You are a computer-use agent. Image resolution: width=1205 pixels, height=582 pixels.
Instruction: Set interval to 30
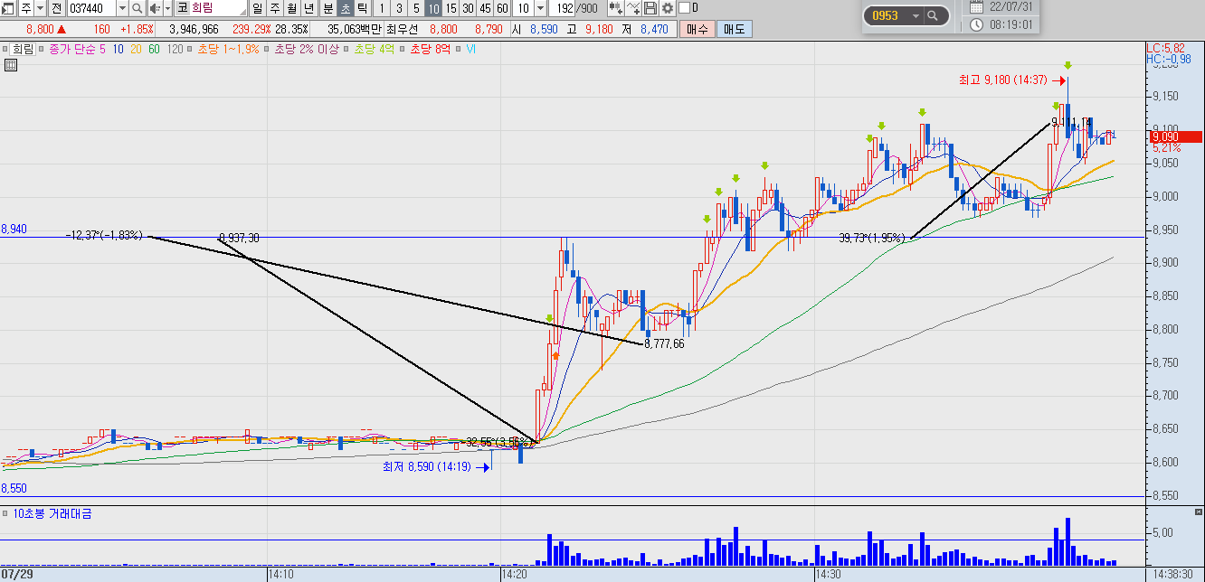[x=468, y=8]
